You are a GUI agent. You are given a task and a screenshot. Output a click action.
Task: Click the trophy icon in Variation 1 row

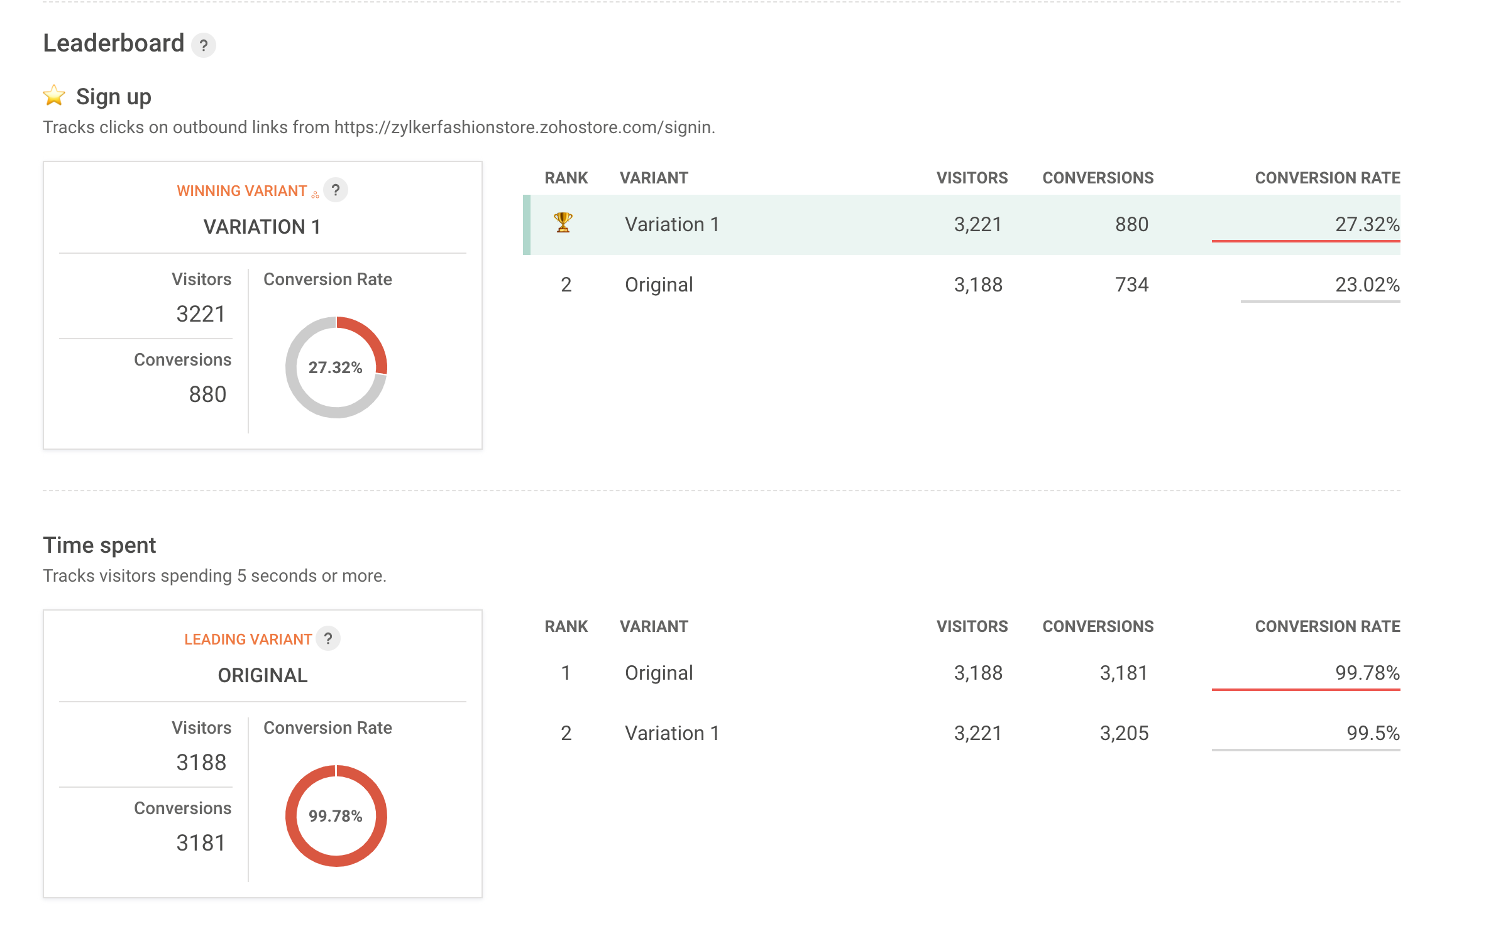[x=563, y=223]
